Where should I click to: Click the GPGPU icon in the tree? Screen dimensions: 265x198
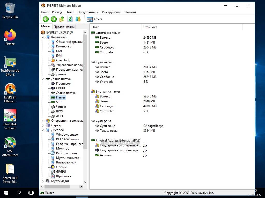[53, 172]
